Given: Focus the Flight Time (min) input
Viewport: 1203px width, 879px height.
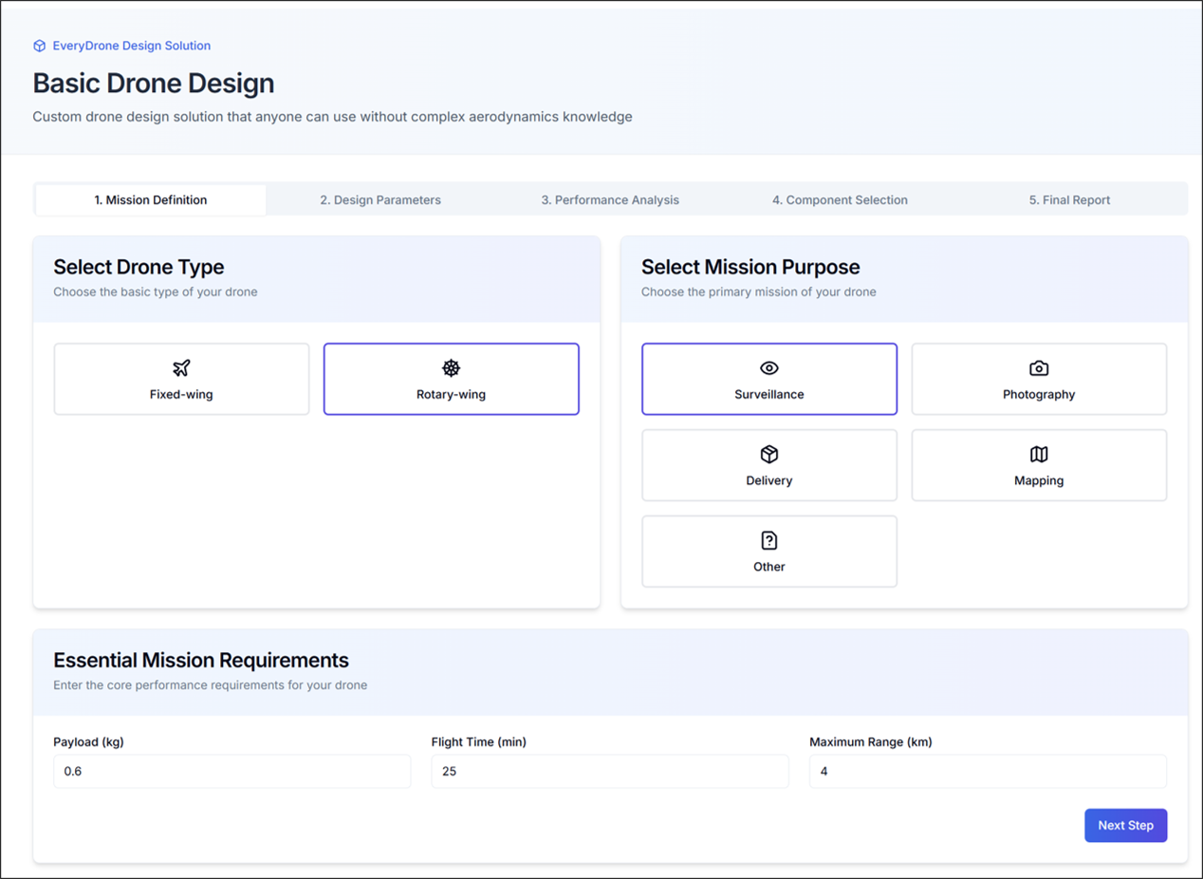Looking at the screenshot, I should [609, 772].
